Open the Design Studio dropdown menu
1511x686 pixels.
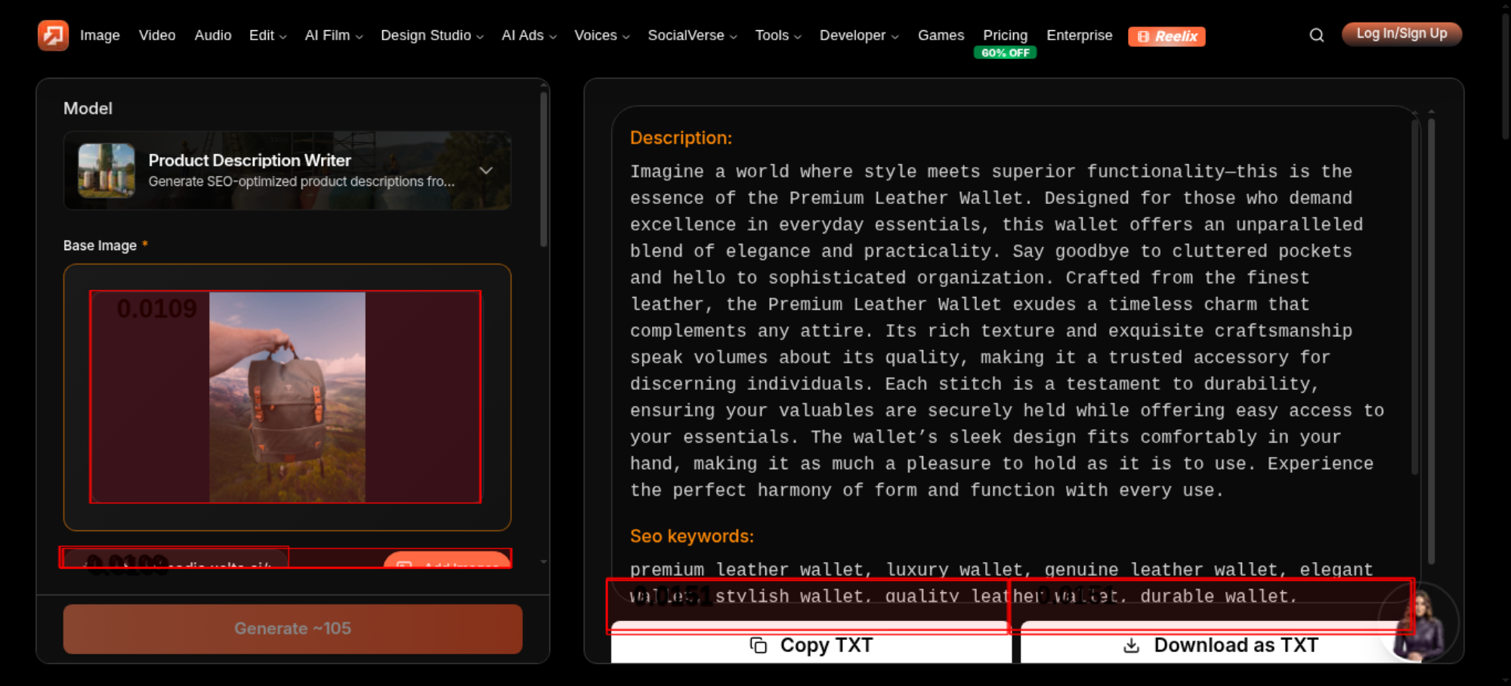[x=431, y=36]
